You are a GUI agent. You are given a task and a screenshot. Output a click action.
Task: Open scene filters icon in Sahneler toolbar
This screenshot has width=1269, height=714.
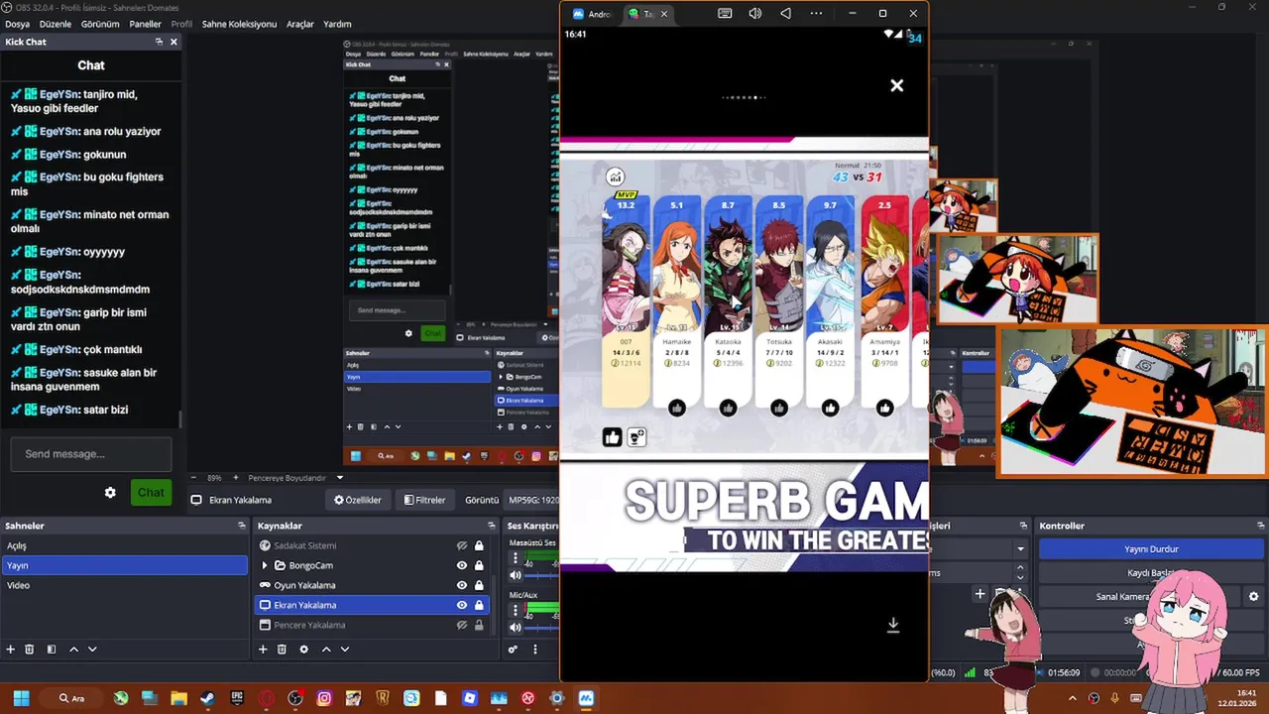click(x=52, y=650)
